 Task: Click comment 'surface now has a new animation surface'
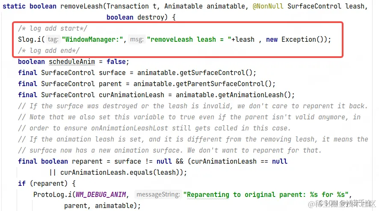[x=170, y=150]
